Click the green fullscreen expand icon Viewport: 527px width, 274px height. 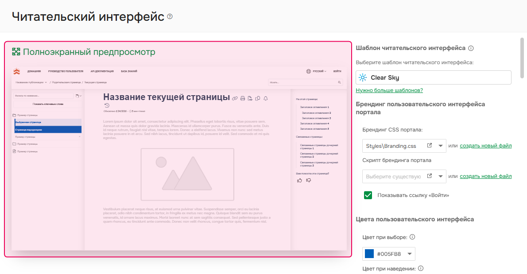pos(16,52)
